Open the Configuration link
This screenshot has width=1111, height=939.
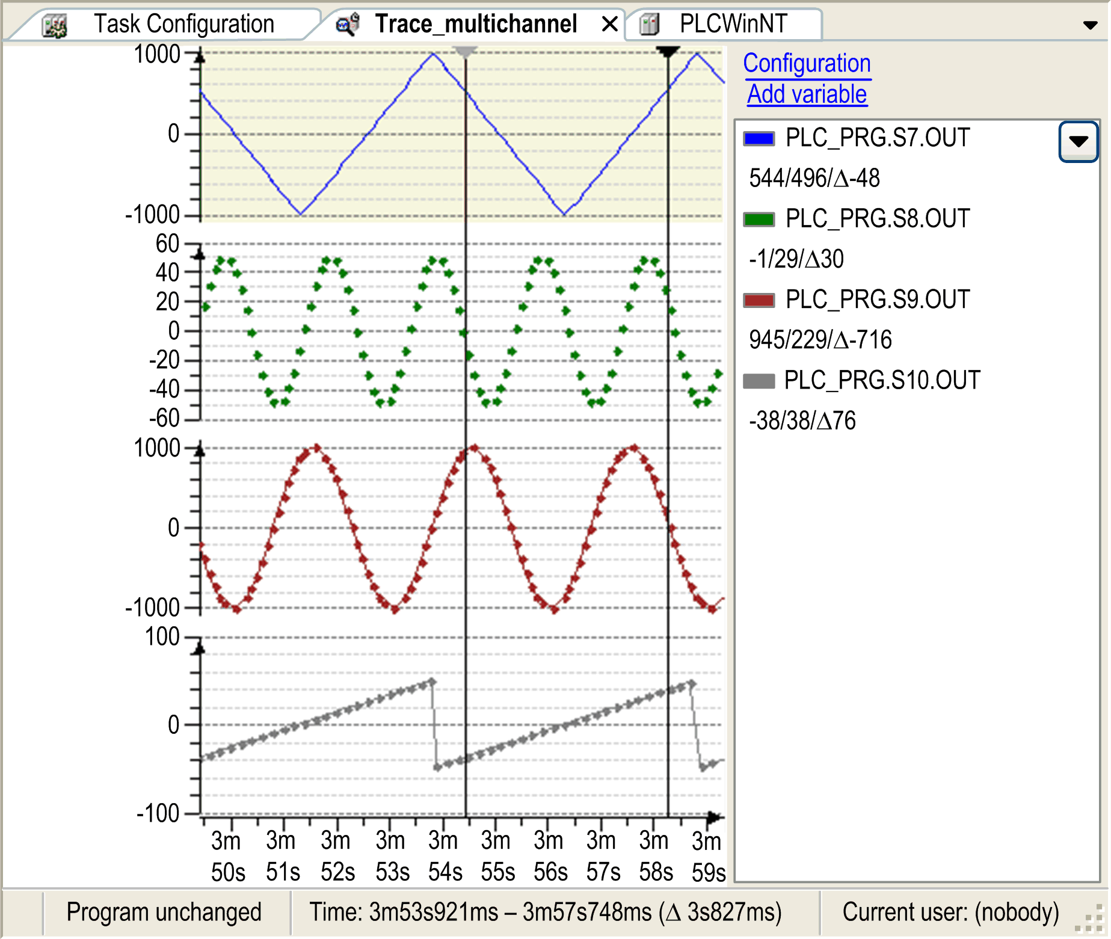(x=807, y=64)
